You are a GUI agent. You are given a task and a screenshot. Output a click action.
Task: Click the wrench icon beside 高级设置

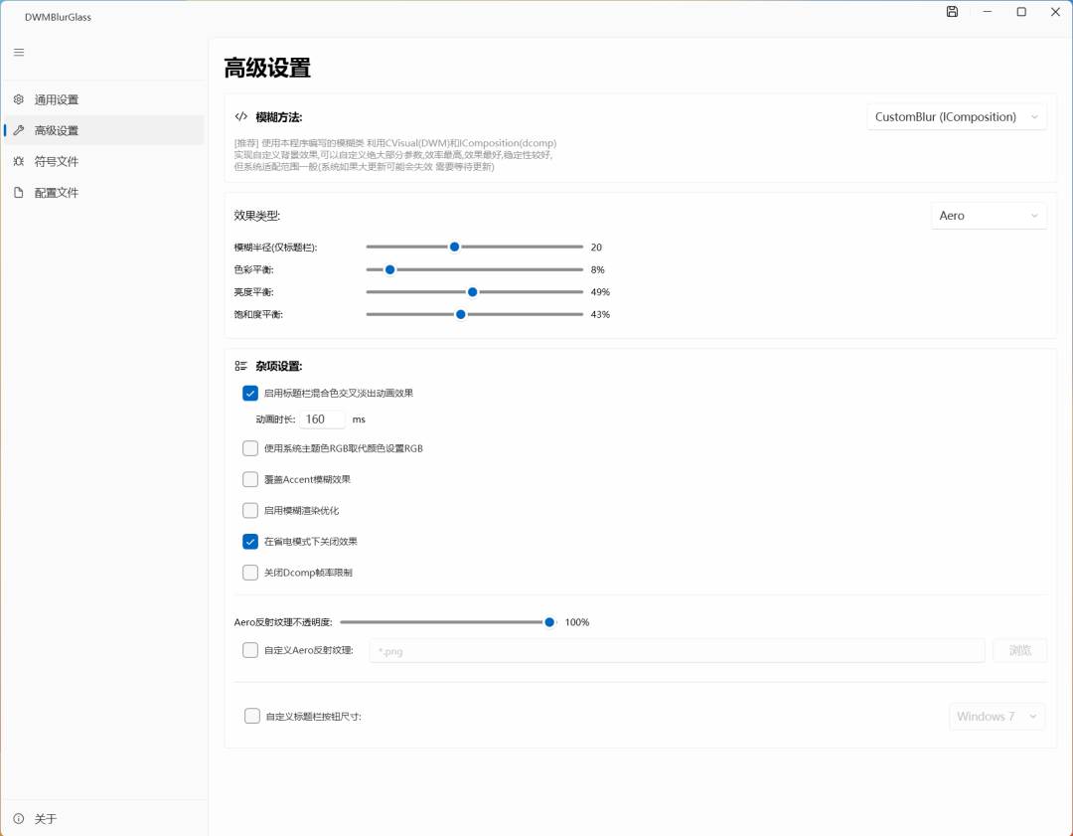pos(16,129)
